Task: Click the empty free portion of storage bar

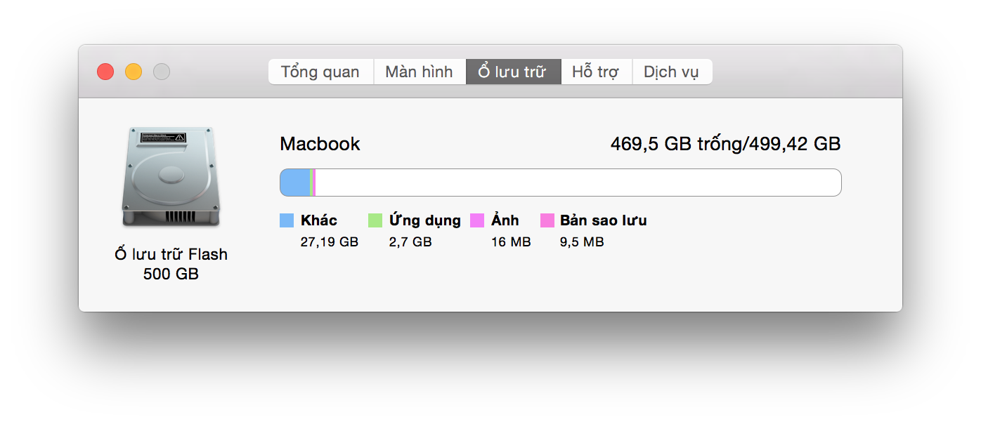Action: [576, 183]
